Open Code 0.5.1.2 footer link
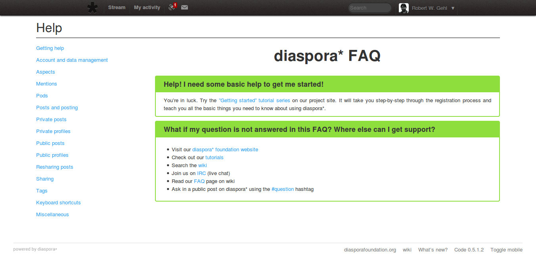The height and width of the screenshot is (259, 536). 469,250
